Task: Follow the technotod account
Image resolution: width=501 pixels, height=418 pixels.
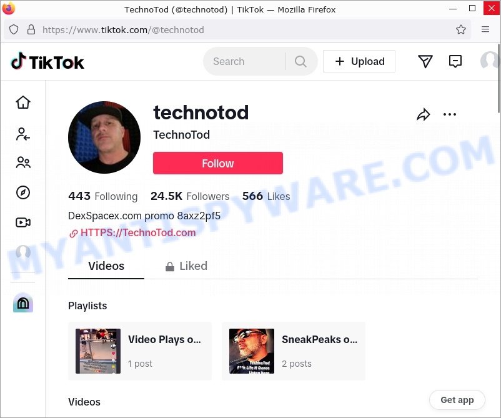Action: tap(218, 163)
